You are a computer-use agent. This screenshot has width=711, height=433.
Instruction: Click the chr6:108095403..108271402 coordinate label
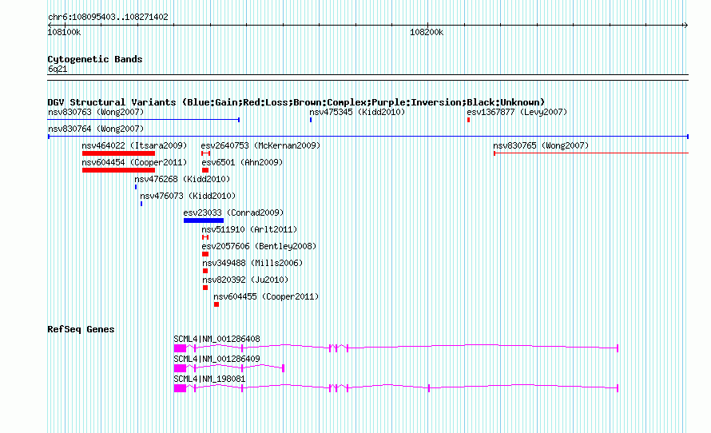pos(108,17)
